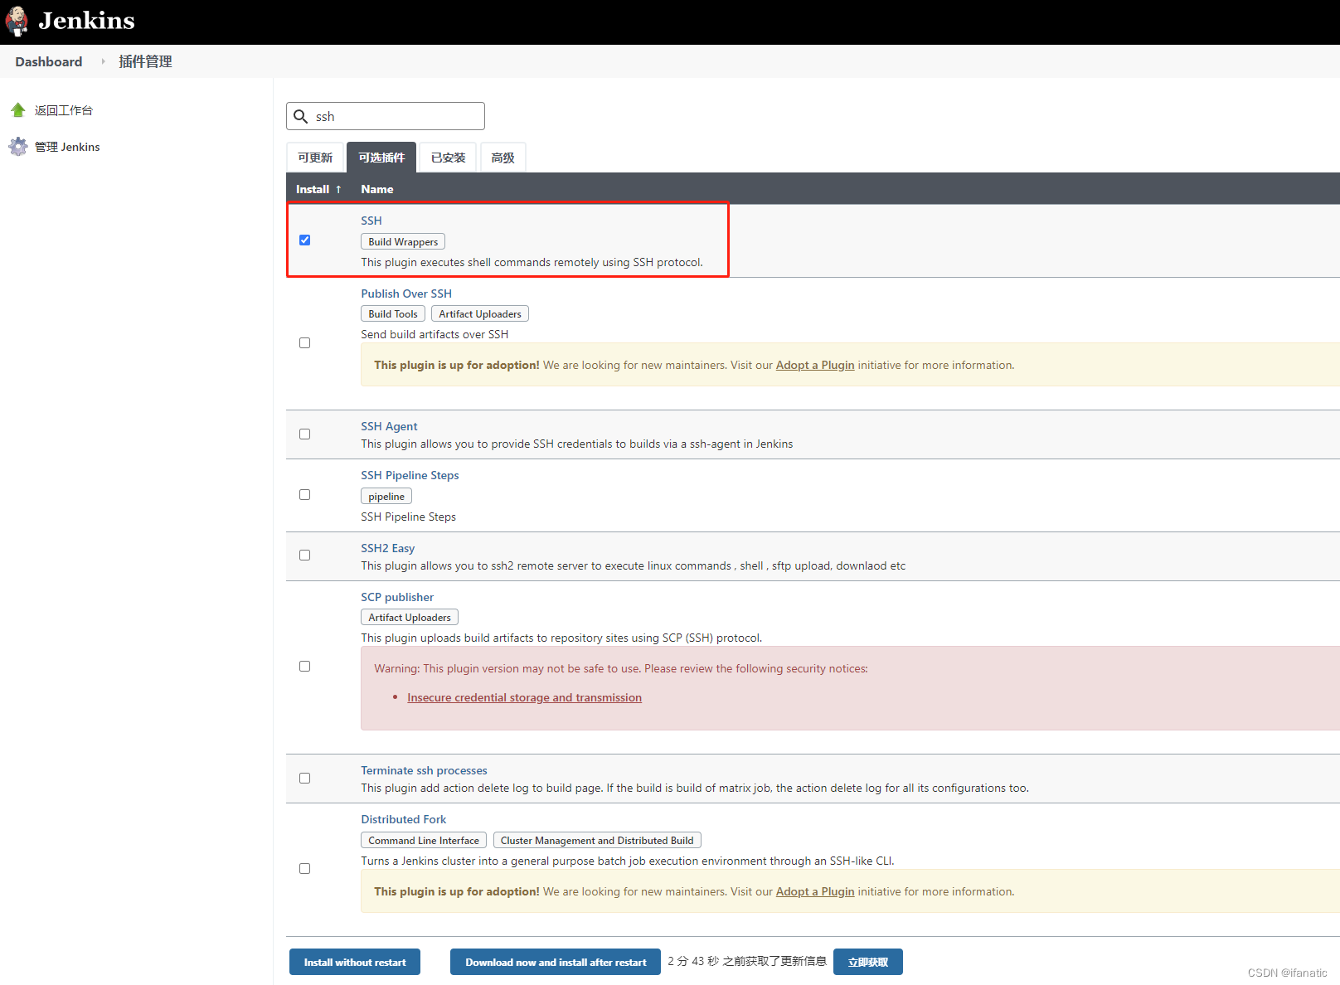Click the breadcrumb arrow after Dashboard
Screen dimensions: 1340x985
tap(103, 61)
